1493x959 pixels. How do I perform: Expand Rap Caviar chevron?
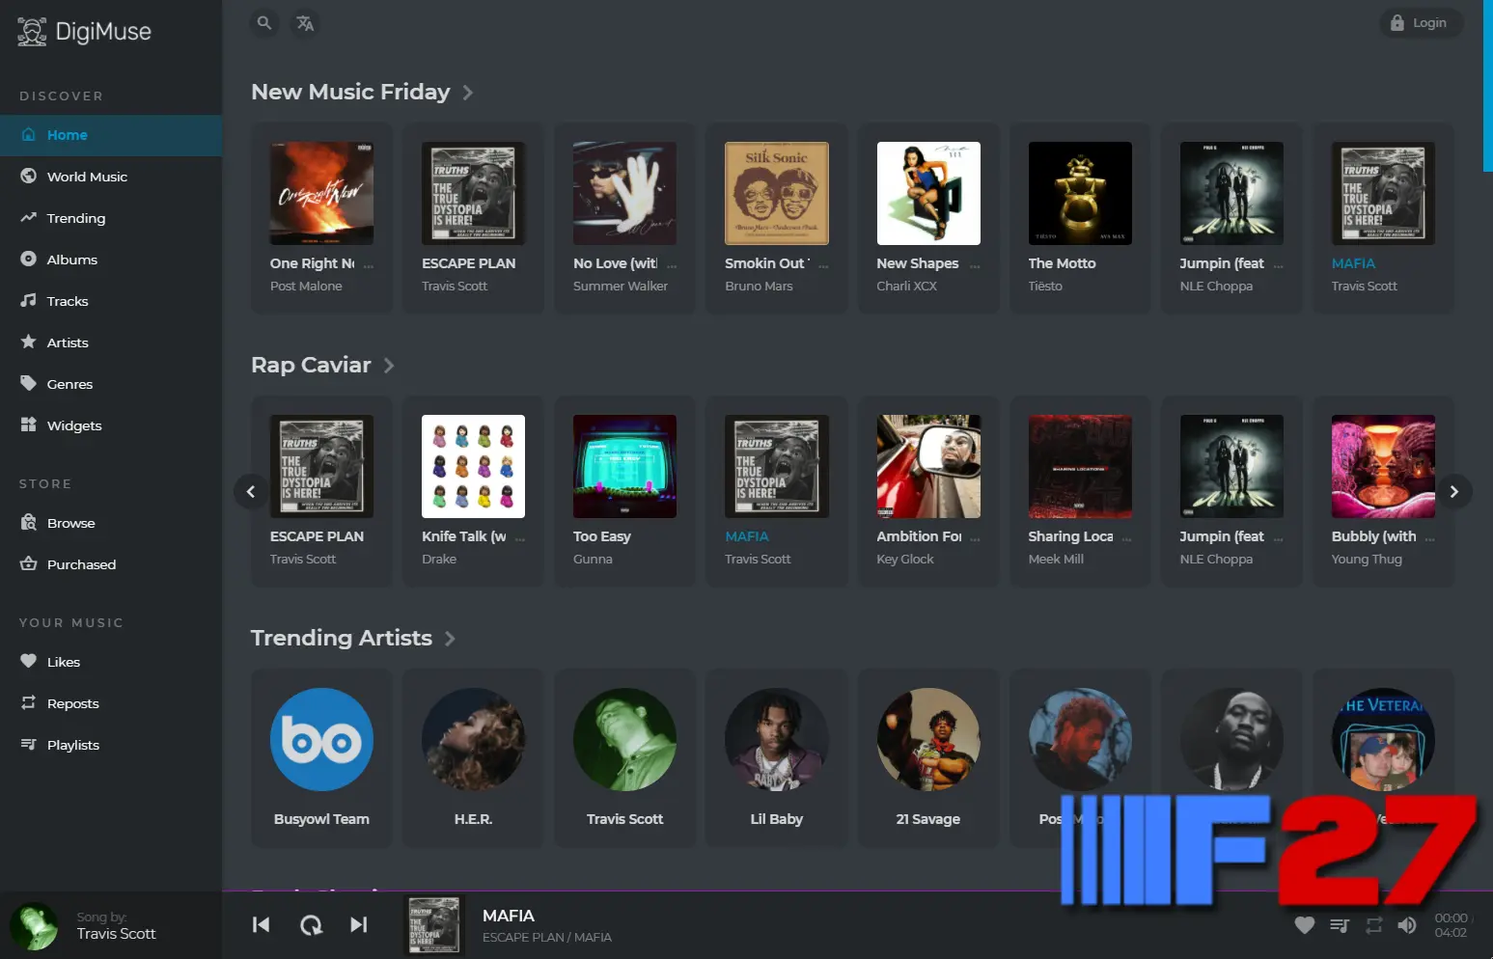click(x=389, y=366)
